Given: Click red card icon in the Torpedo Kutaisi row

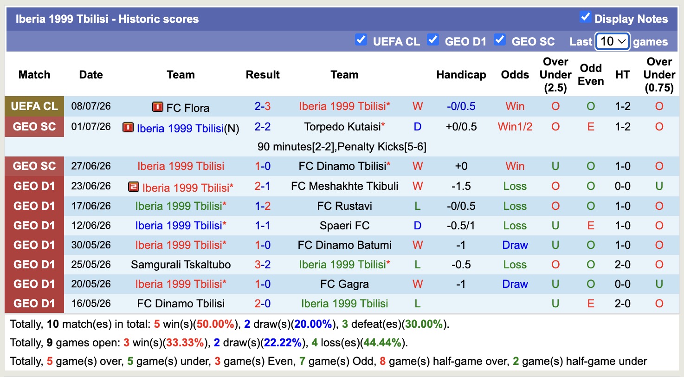Looking at the screenshot, I should [128, 127].
